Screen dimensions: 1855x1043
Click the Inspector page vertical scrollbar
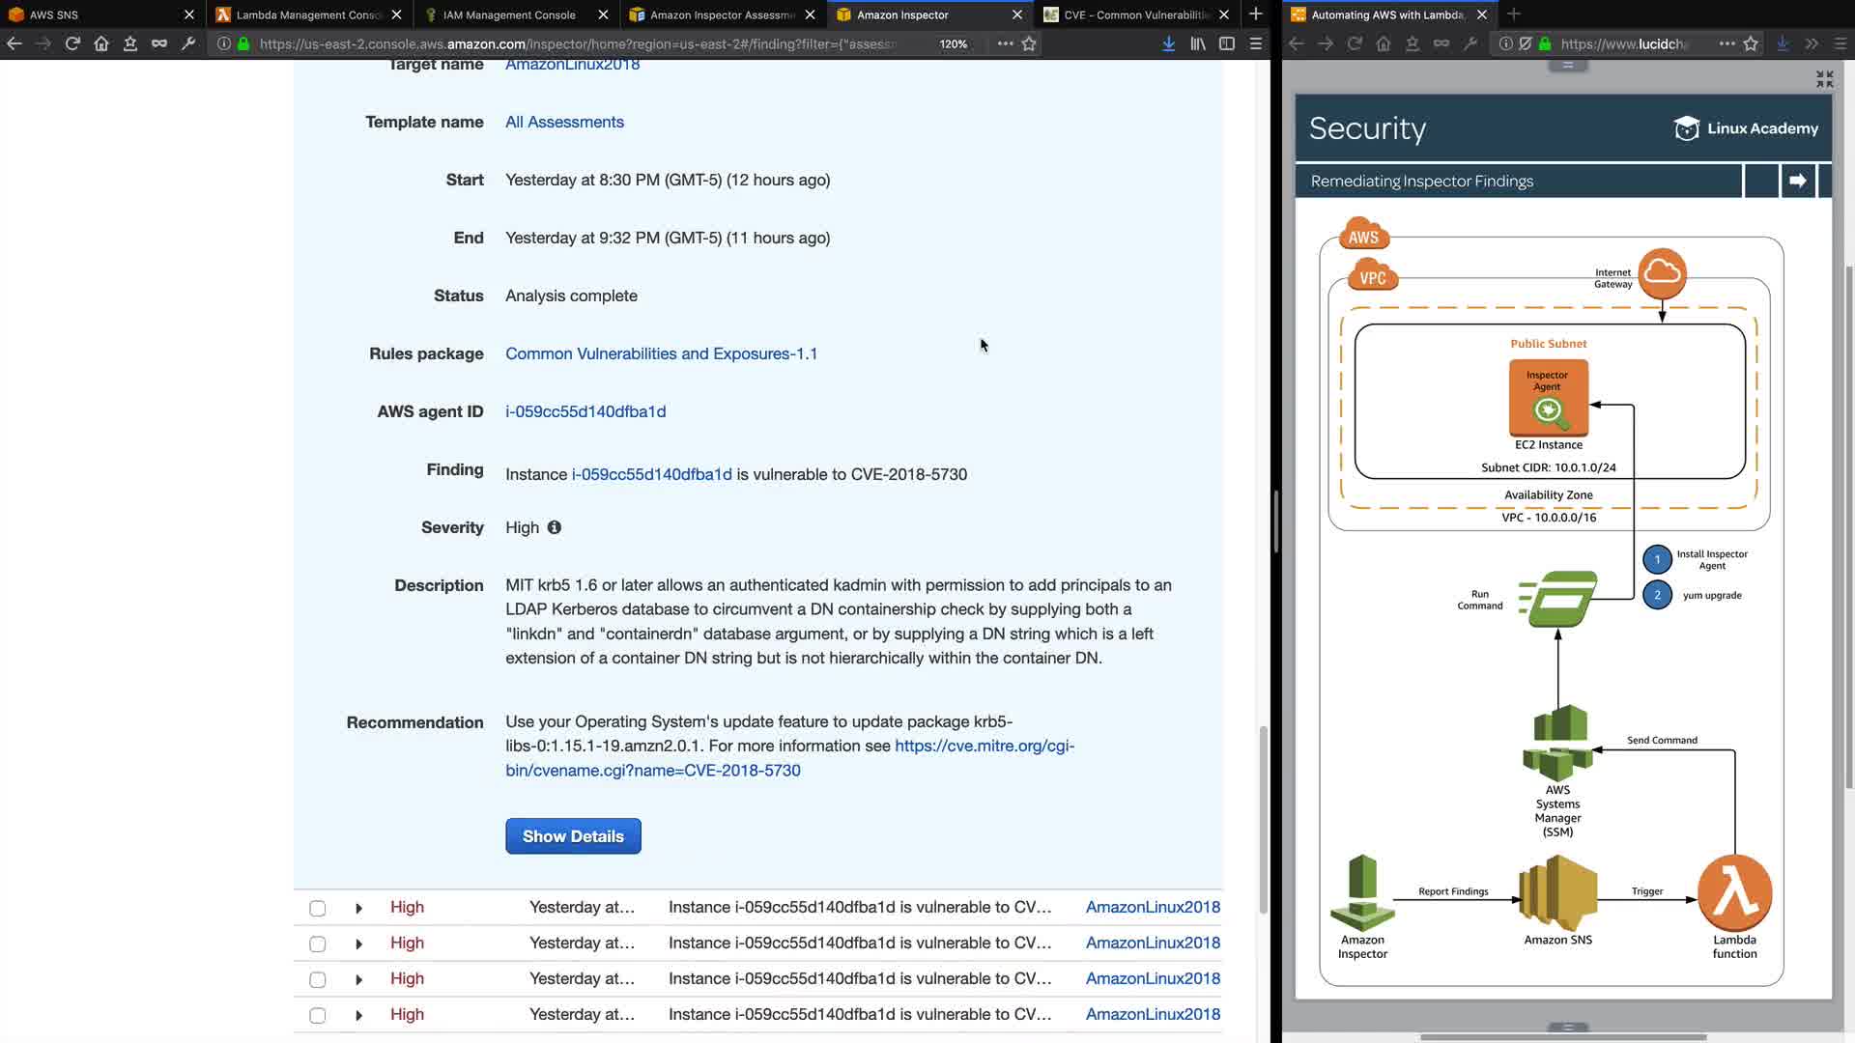tap(1263, 819)
